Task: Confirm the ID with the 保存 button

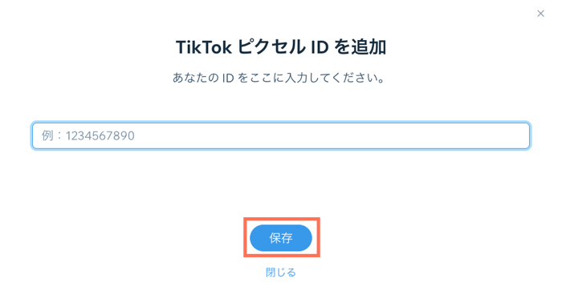Action: pos(281,238)
